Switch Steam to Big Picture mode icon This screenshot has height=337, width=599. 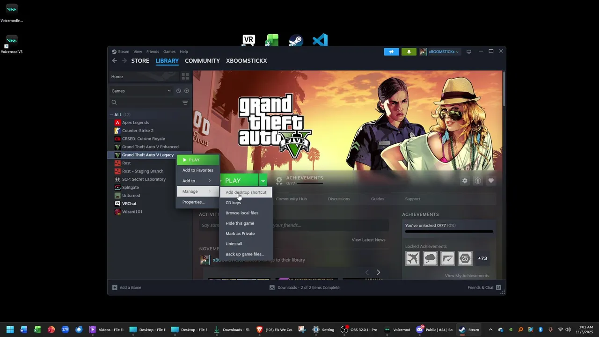469,51
